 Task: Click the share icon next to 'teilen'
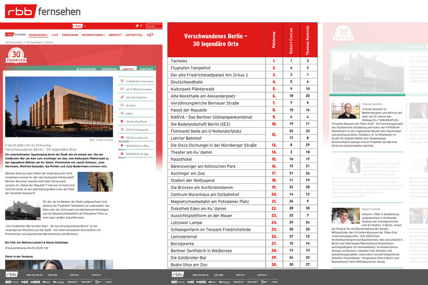122,113
